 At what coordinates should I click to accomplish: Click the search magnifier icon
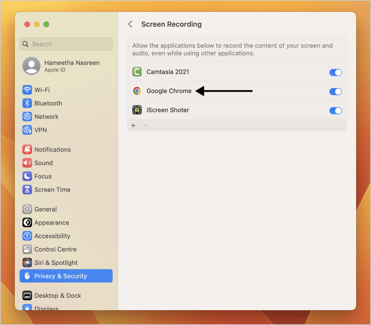tap(25, 44)
